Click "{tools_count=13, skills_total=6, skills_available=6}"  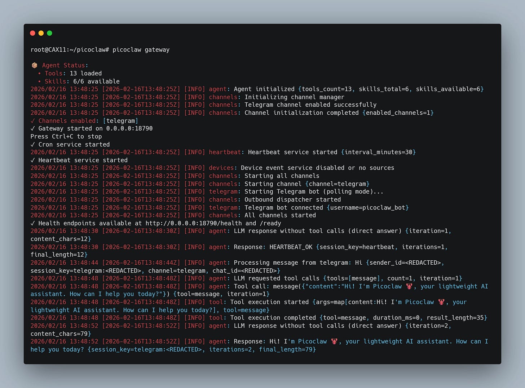[391, 89]
